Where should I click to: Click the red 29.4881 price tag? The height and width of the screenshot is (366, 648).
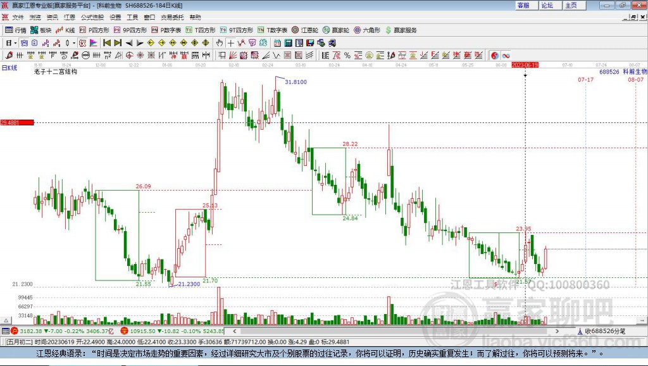tap(17, 122)
